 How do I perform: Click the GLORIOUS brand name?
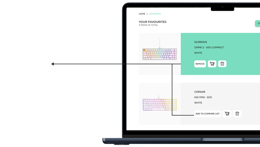click(200, 42)
